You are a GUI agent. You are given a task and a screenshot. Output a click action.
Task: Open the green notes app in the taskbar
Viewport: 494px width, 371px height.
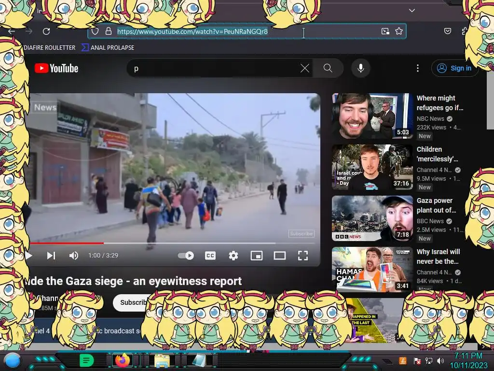(86, 360)
